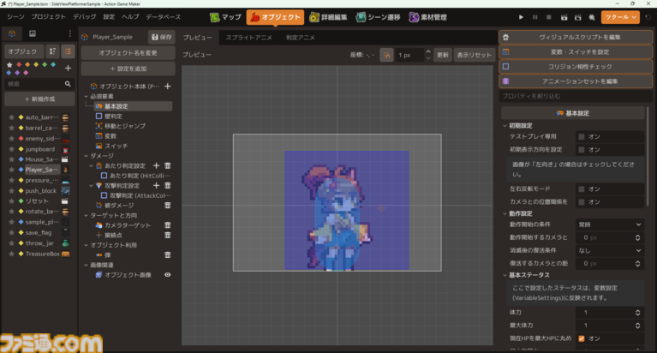Click the search magnifier icon
This screenshot has height=353, width=657.
(68, 84)
